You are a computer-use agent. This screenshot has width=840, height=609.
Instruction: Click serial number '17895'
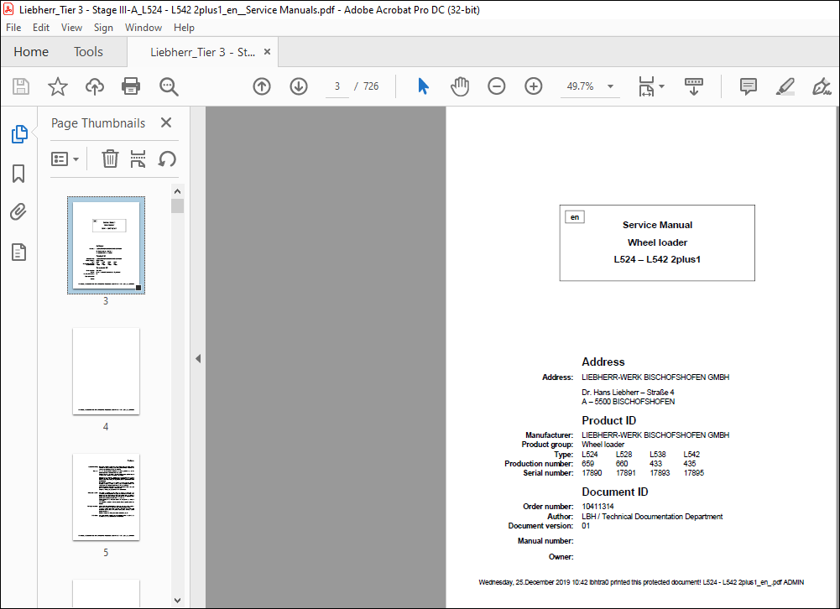pos(694,473)
